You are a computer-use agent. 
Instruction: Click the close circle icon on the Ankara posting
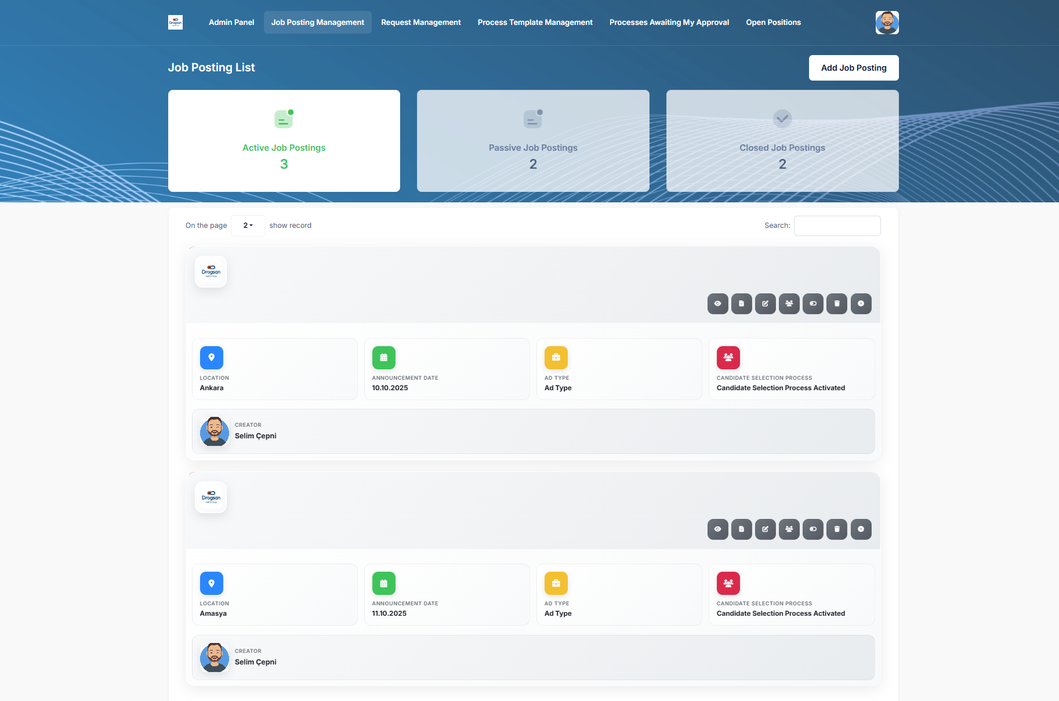861,303
